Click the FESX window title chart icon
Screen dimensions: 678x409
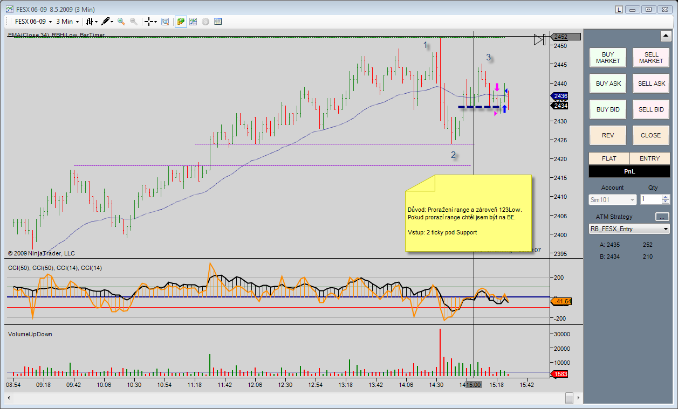point(9,9)
